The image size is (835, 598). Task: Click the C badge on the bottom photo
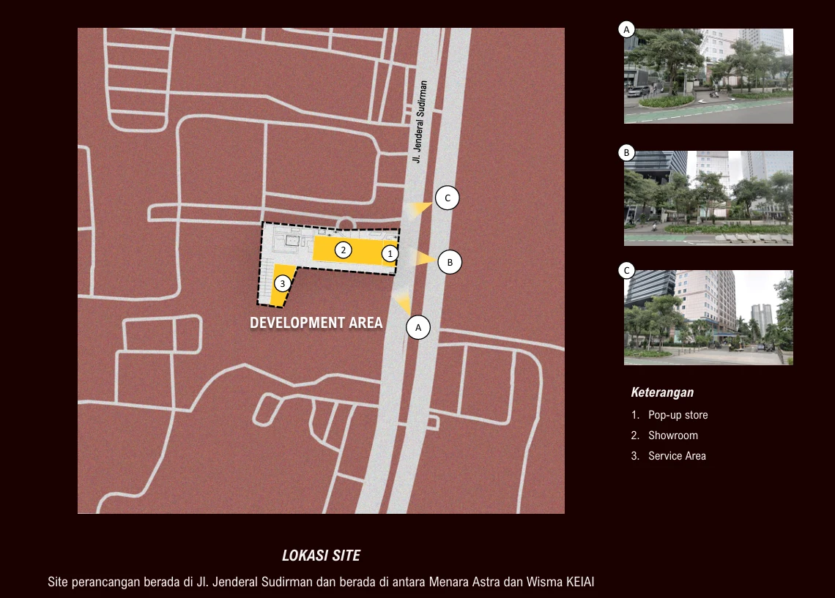[x=626, y=271]
